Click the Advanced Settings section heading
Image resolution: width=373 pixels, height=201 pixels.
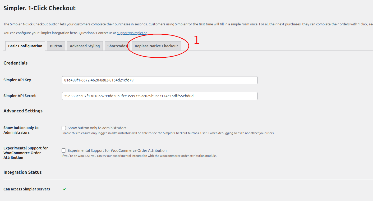23,111
